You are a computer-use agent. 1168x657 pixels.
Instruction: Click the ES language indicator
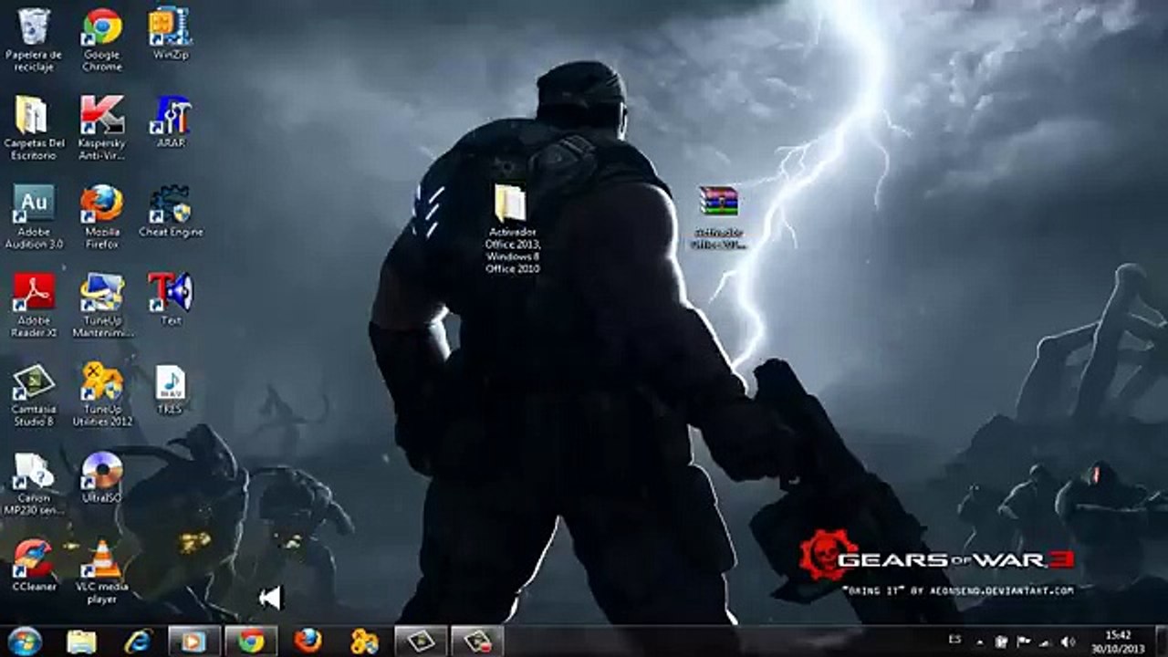[x=954, y=641]
